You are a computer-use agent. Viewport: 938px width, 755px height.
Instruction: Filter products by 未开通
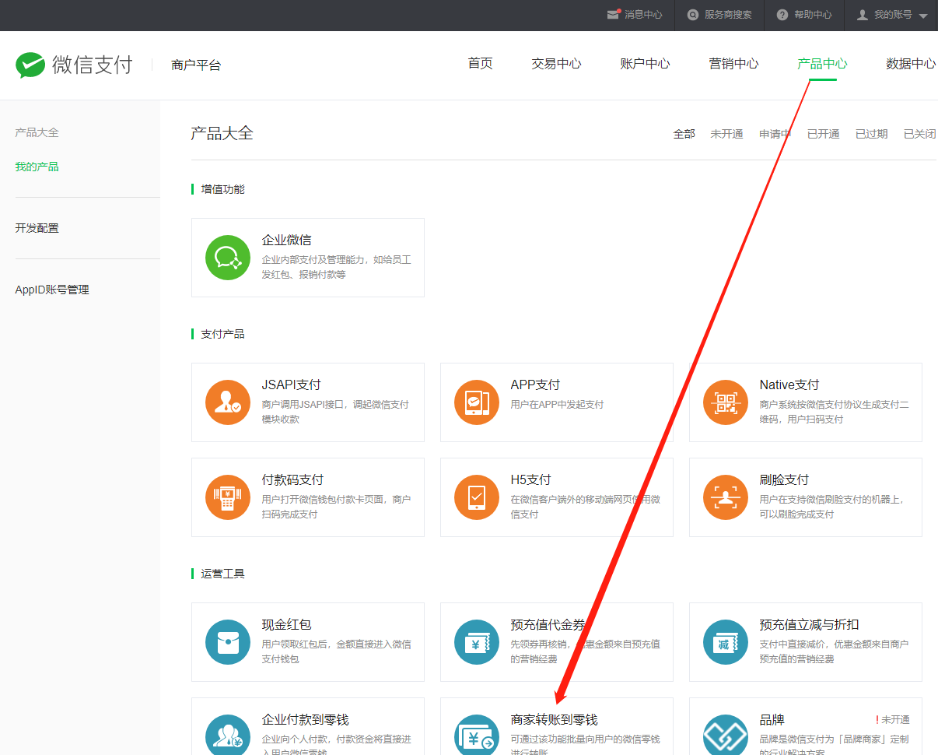(x=726, y=134)
